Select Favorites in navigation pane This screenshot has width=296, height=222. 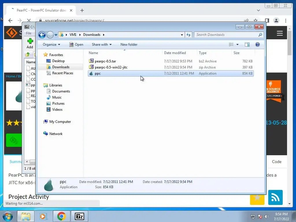coord(56,55)
